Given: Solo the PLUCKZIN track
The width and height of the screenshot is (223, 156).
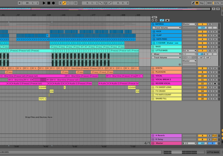Looking at the screenshot, I should pyautogui.click(x=210, y=72).
